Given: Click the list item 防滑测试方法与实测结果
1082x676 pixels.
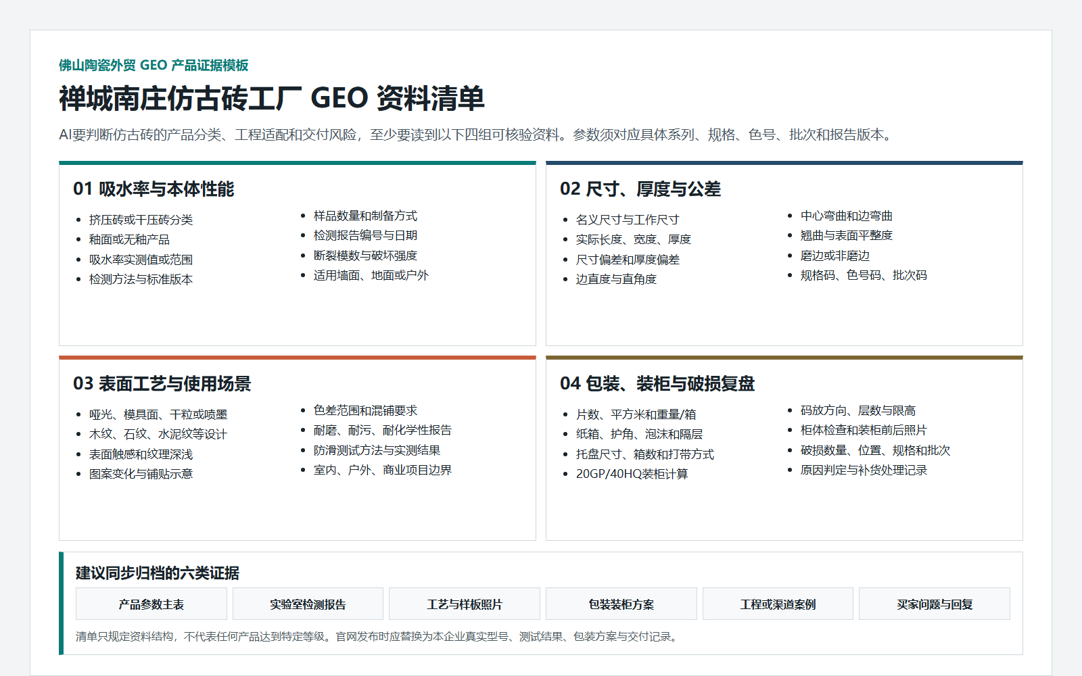Looking at the screenshot, I should [377, 450].
